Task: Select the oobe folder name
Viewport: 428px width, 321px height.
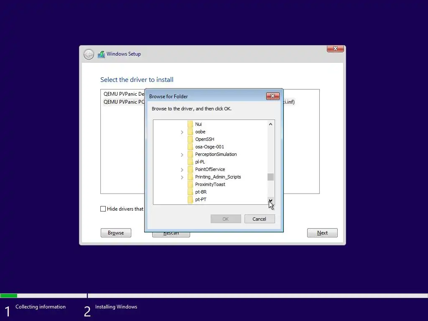Action: pyautogui.click(x=200, y=132)
